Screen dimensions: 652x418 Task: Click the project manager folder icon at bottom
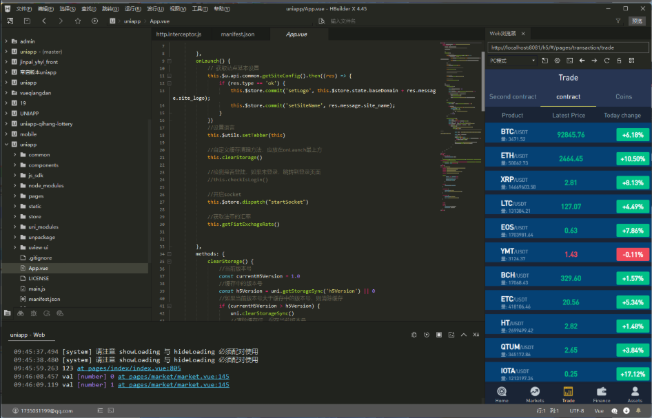(8, 313)
